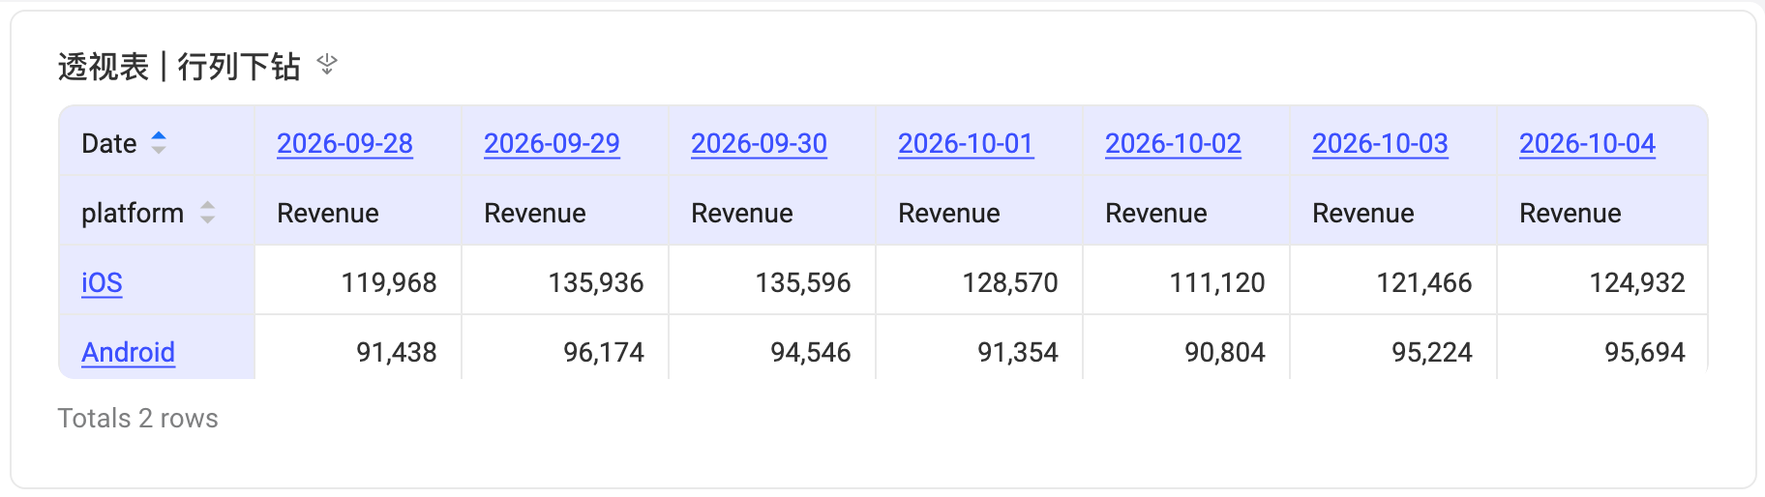Click the drill-down icon beside the table title
The height and width of the screenshot is (497, 1765).
tap(327, 65)
